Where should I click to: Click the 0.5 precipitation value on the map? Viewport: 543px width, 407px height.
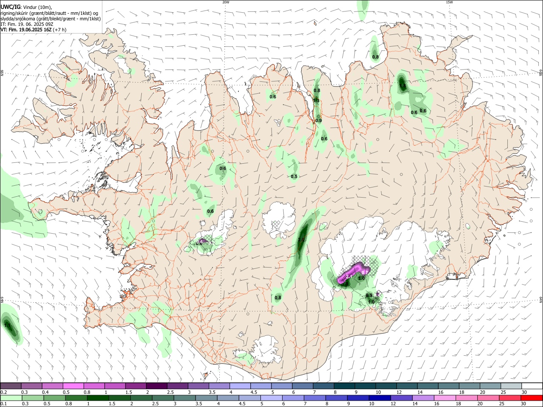coord(294,176)
